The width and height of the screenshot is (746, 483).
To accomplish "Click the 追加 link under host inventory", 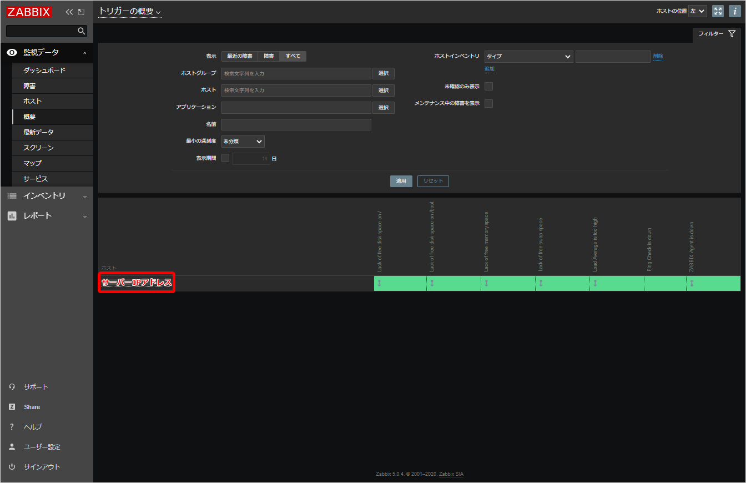I will (489, 68).
